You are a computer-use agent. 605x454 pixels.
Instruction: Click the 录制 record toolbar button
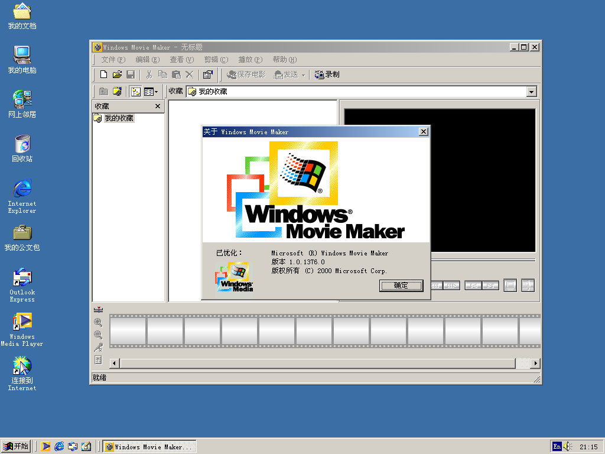[x=327, y=74]
